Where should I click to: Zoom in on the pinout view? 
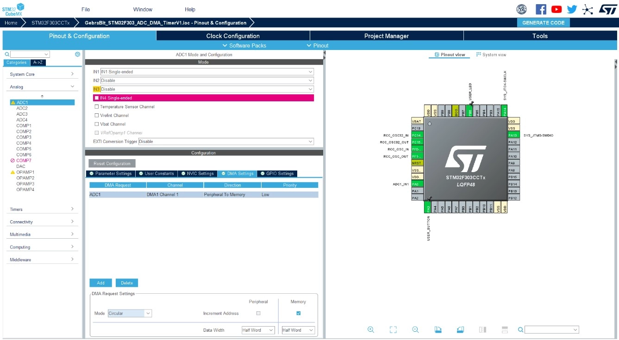click(x=371, y=330)
